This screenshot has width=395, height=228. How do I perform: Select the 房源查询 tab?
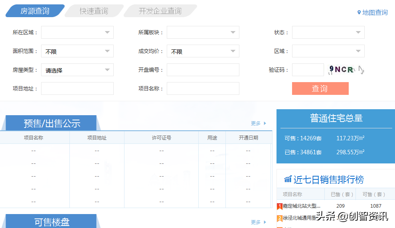35,11
